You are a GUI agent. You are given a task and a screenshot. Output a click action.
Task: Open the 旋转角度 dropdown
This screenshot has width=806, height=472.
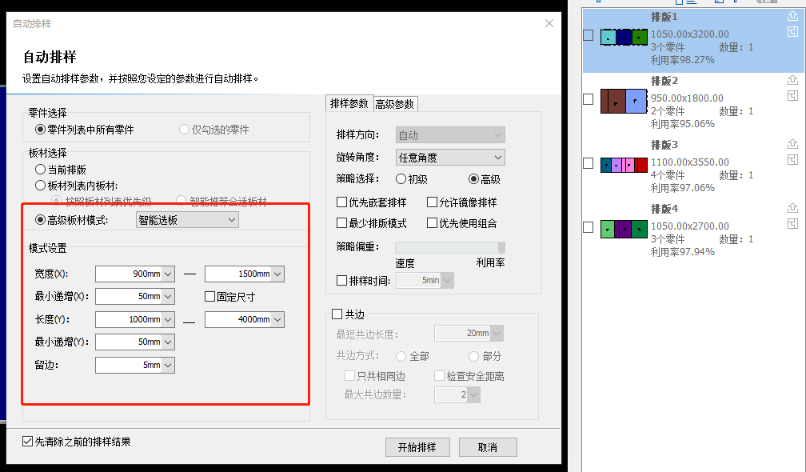(450, 158)
